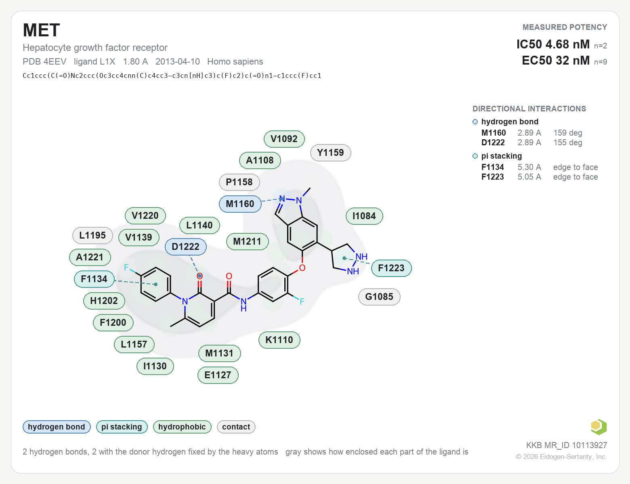Click M1160 row in the hydrogen bond table
The image size is (630, 484).
[x=531, y=133]
